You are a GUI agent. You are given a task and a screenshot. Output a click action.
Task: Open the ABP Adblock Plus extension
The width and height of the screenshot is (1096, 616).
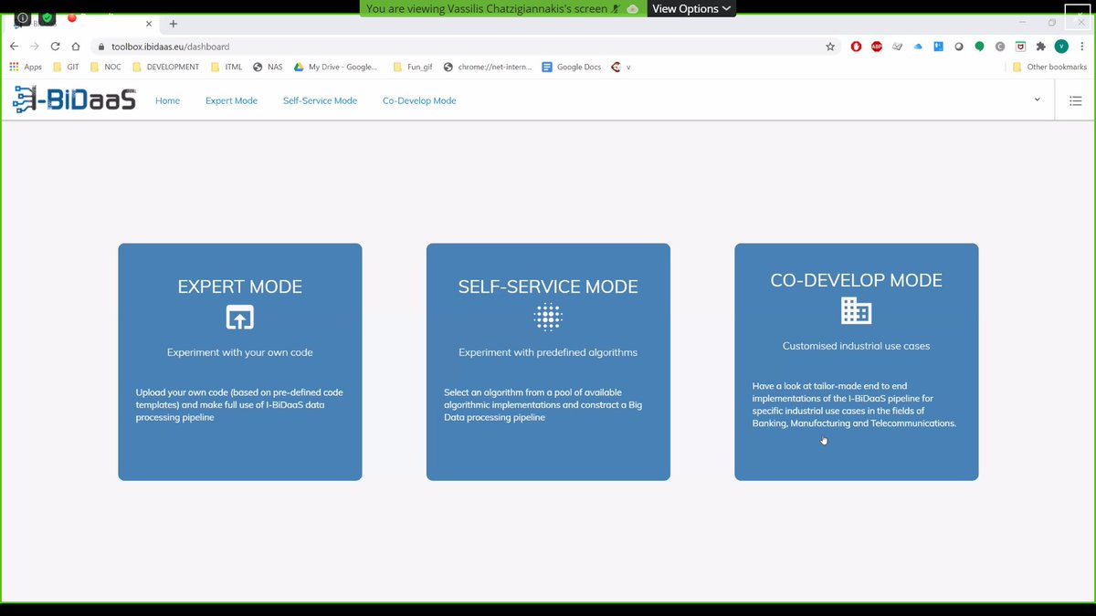[x=877, y=47]
